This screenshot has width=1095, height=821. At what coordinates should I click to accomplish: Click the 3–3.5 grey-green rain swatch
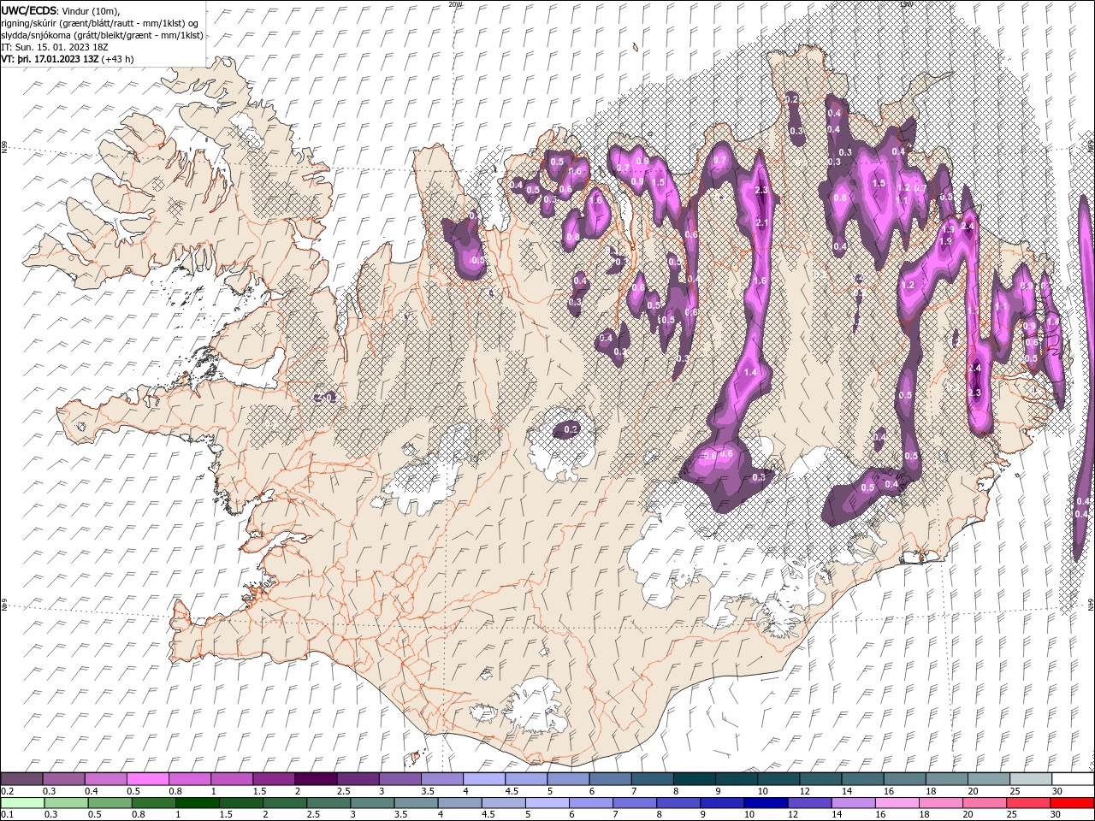[x=371, y=803]
